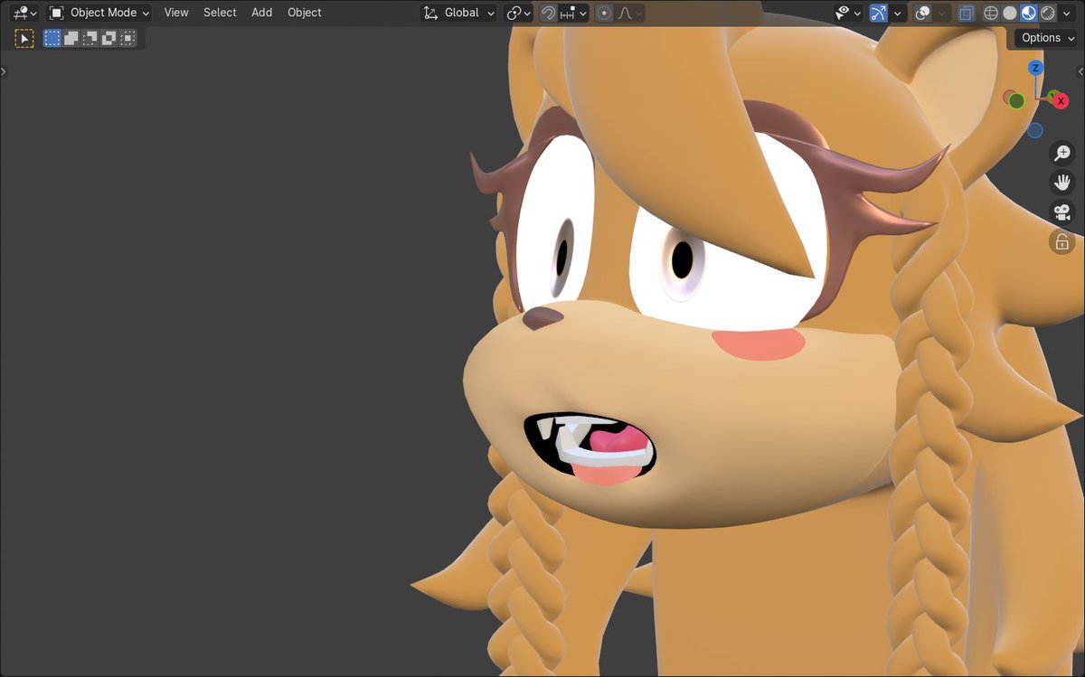This screenshot has width=1085, height=677.
Task: Open the Options dropdown
Action: [1047, 38]
